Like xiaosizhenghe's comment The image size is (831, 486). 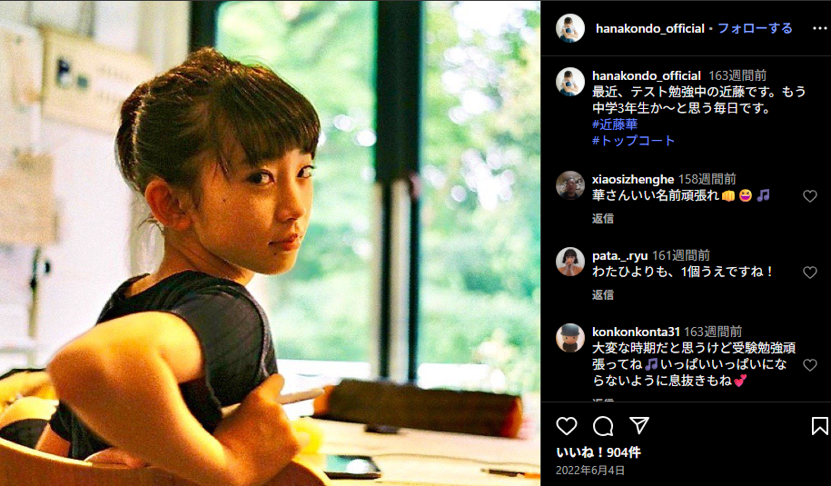click(x=810, y=196)
